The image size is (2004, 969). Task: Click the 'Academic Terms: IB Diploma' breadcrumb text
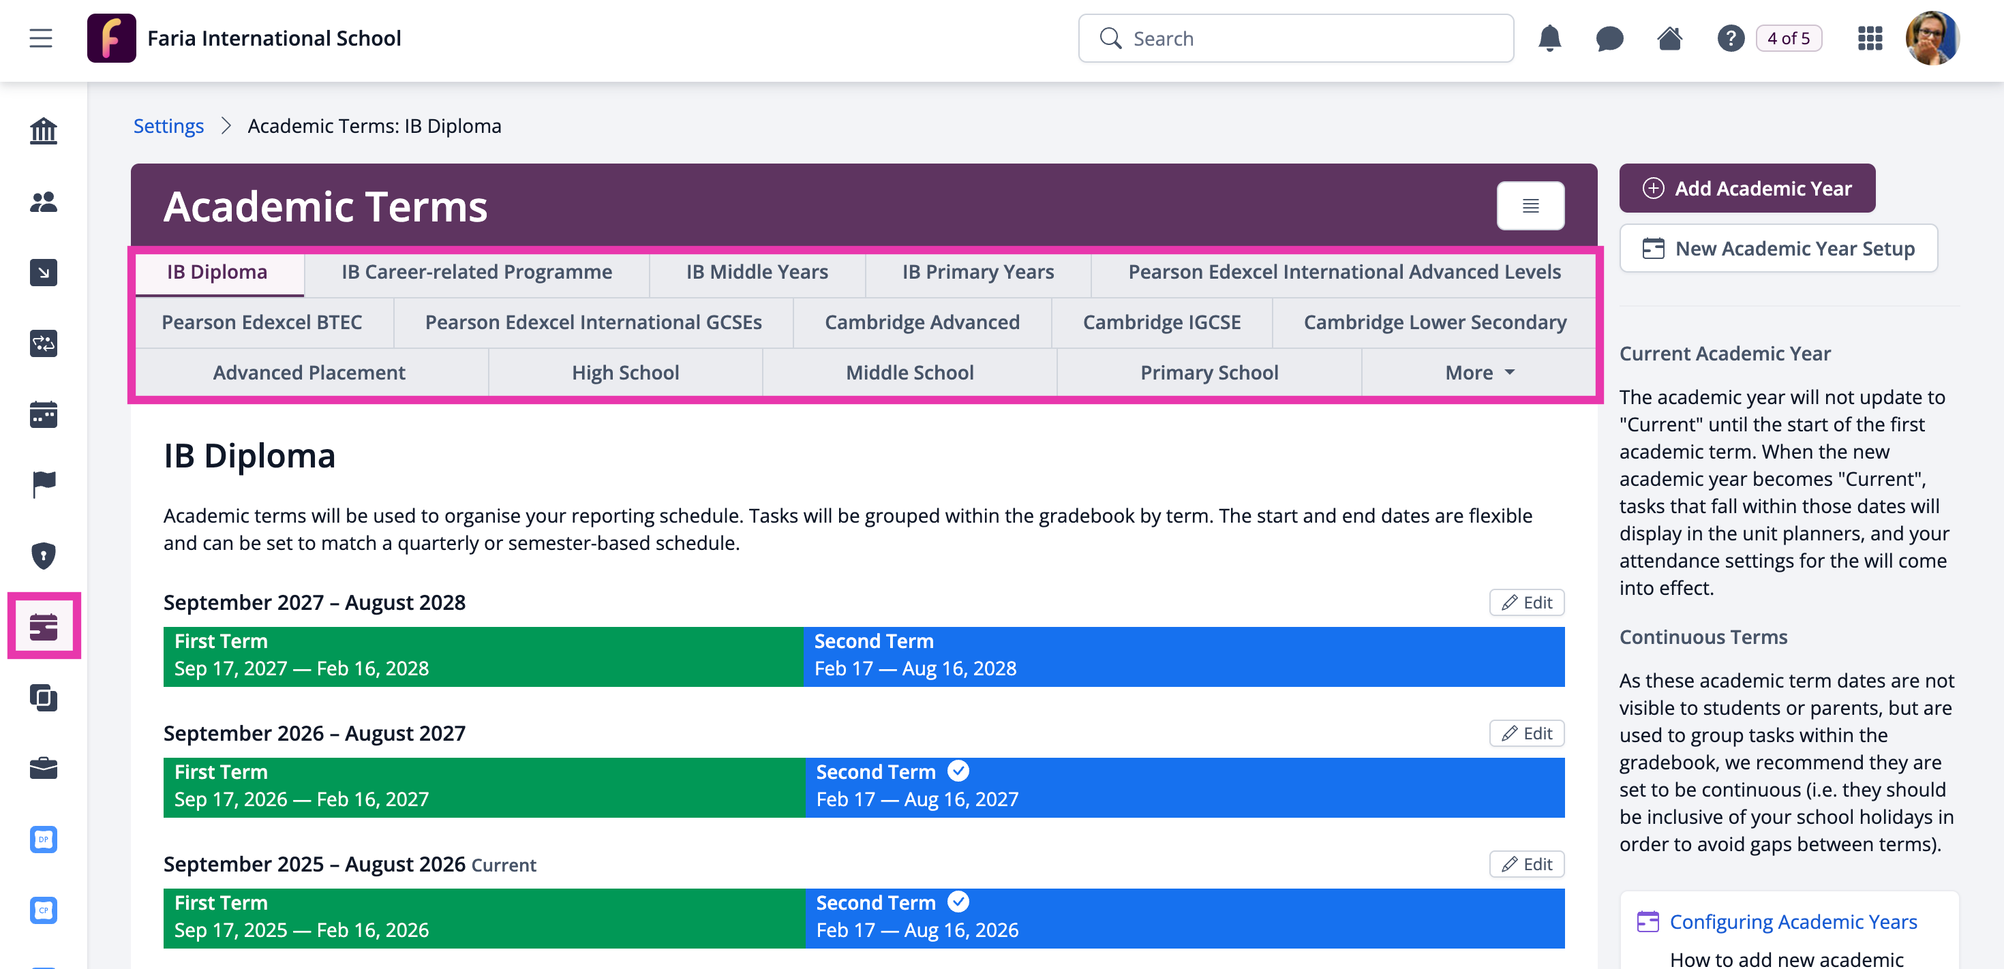374,126
